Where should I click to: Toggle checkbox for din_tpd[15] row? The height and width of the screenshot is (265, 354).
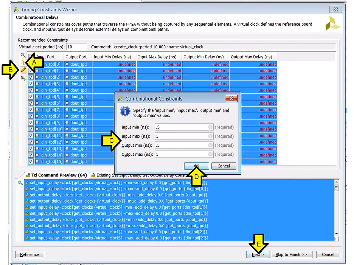31,161
